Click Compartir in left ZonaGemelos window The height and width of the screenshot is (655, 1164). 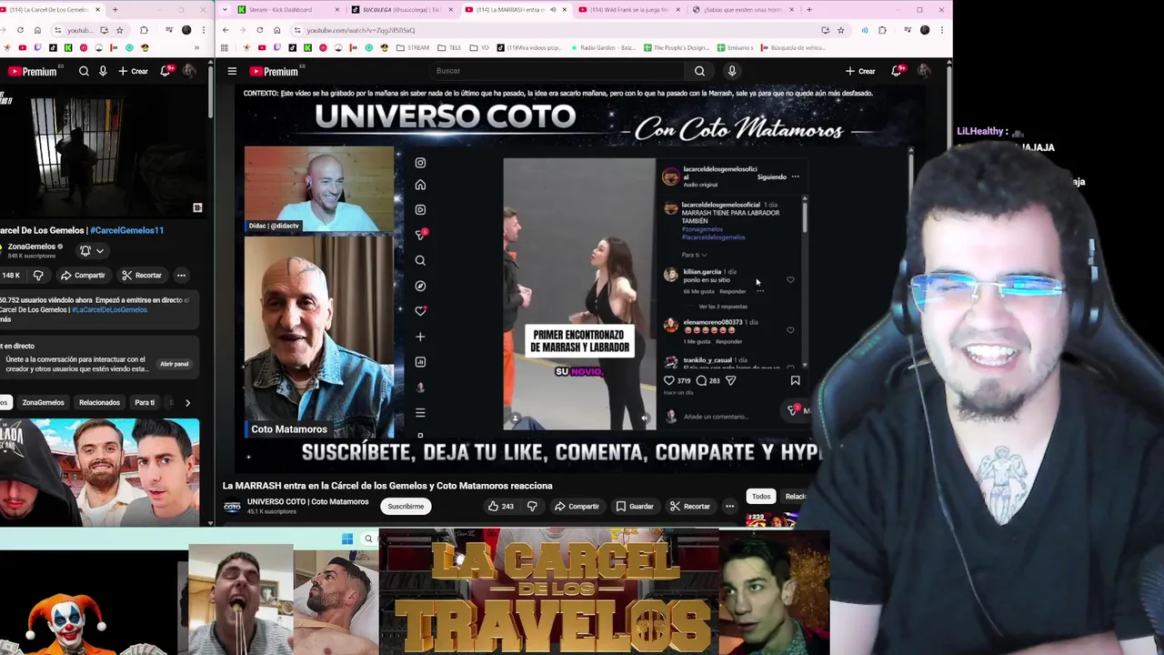point(83,275)
